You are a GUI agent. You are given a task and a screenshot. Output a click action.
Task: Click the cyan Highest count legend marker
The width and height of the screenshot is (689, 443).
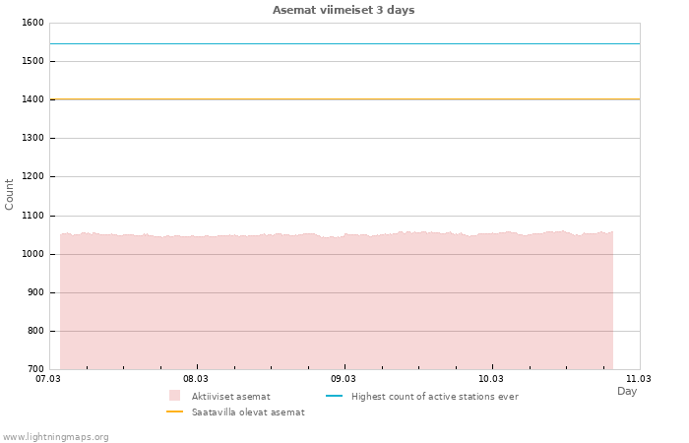point(334,396)
